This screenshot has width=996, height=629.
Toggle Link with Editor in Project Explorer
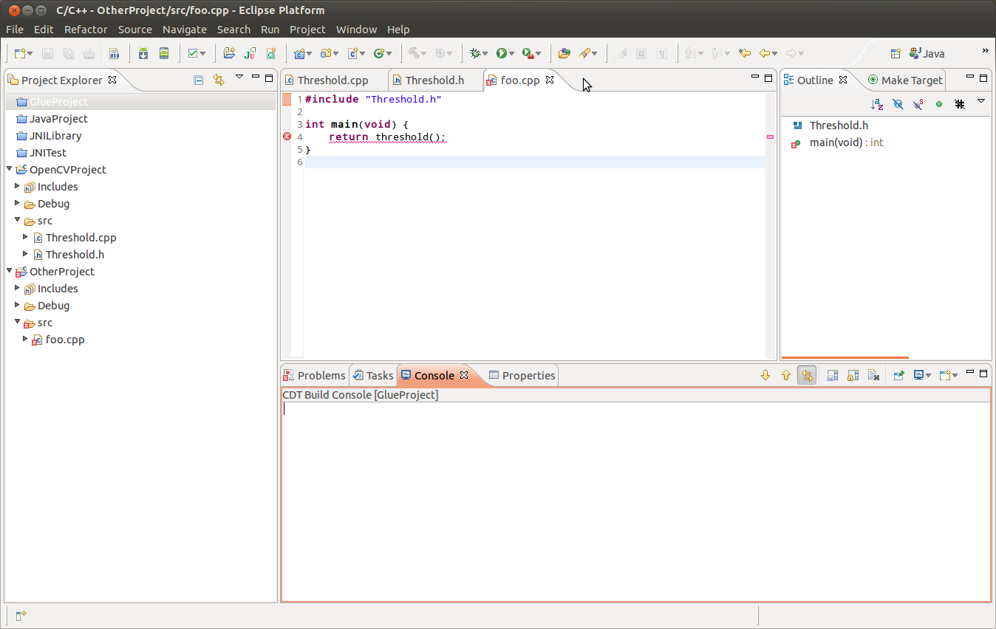coord(218,80)
